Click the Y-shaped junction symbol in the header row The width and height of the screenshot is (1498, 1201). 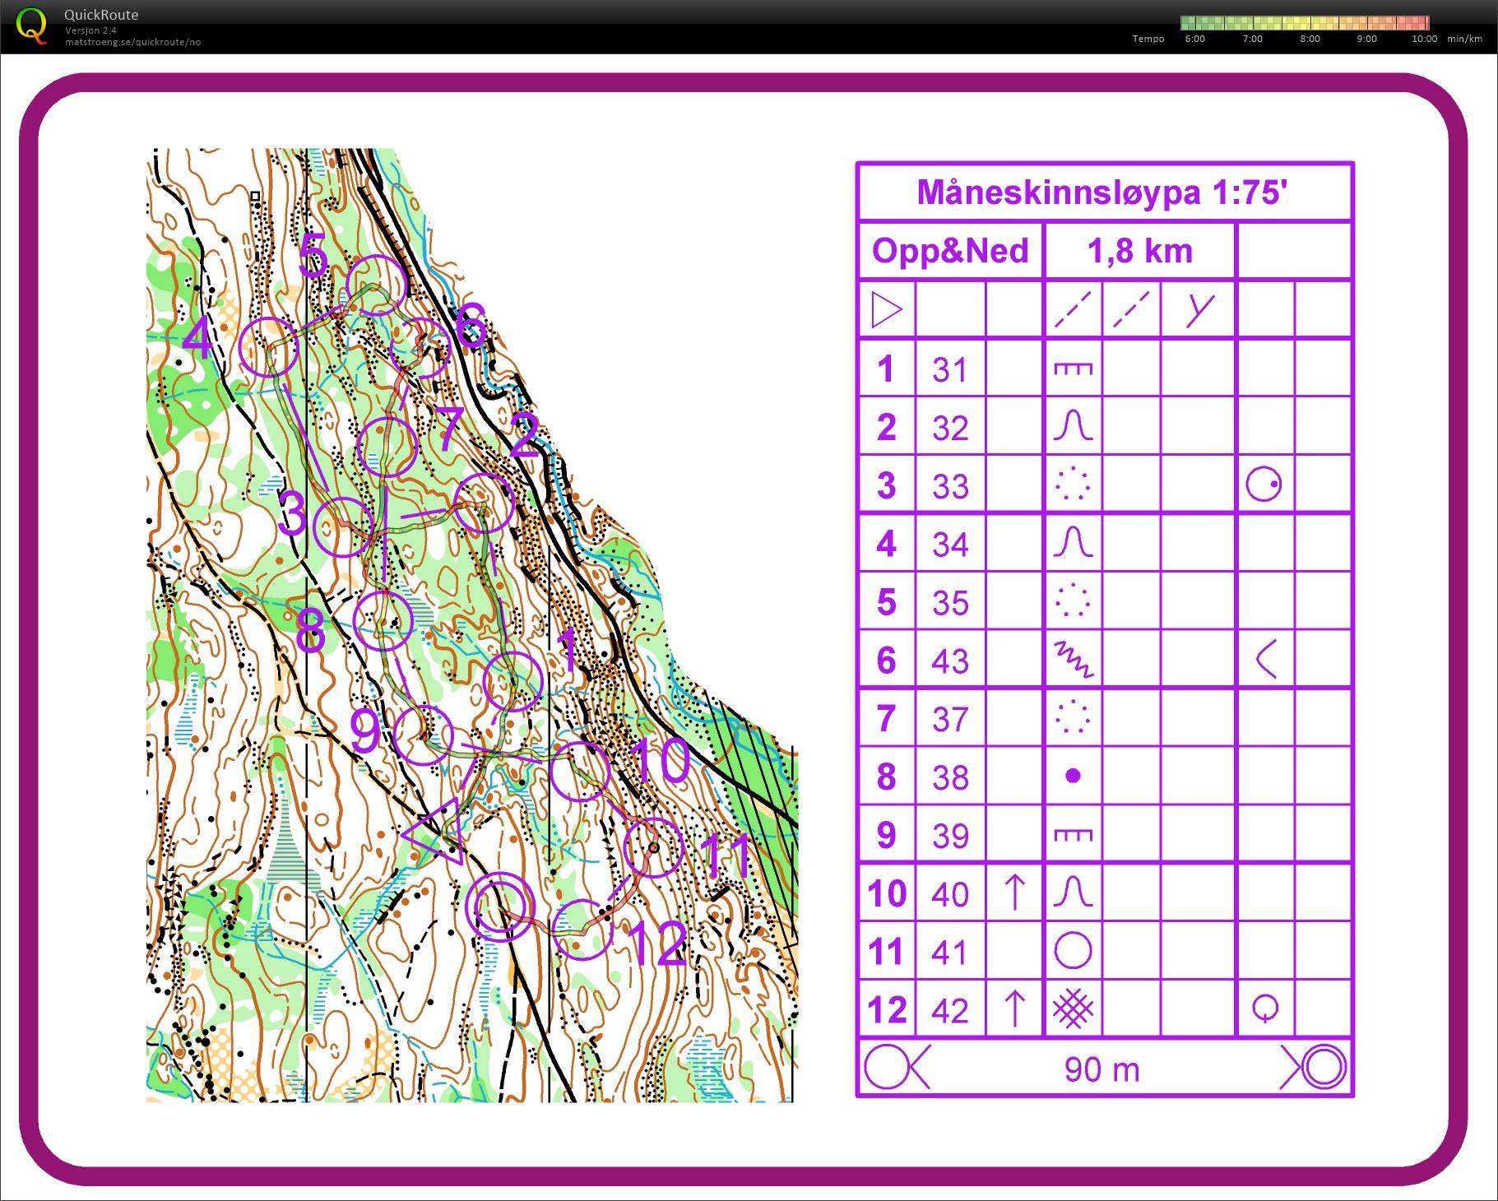click(1199, 310)
